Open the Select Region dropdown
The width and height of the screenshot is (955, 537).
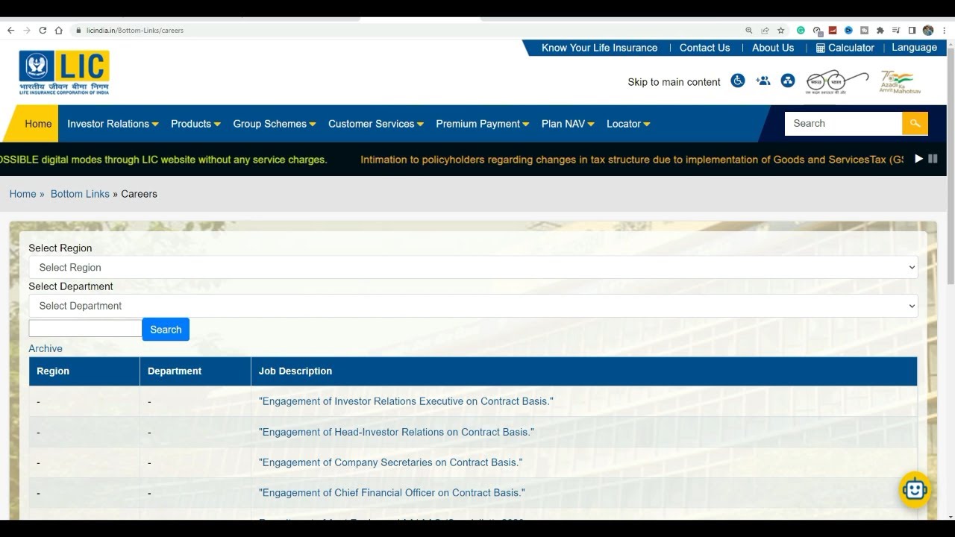(x=473, y=267)
